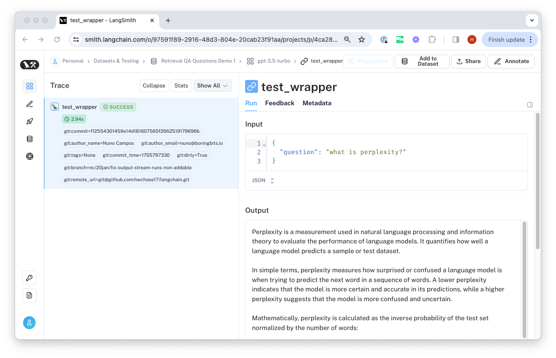
Task: Click the main page vertical scrollbar
Action: click(537, 181)
